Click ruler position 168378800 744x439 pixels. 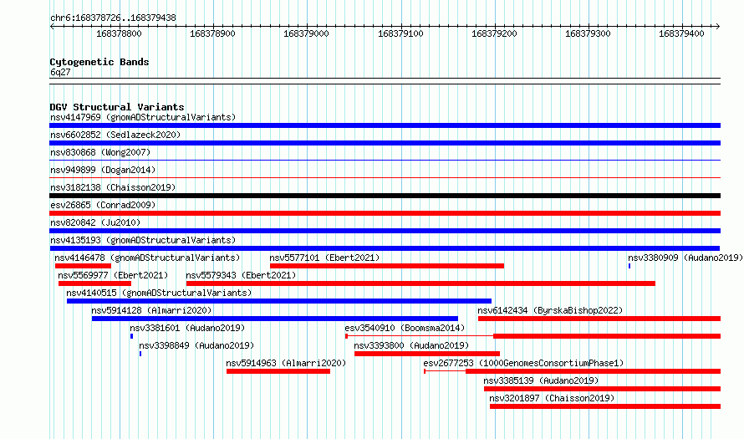119,33
